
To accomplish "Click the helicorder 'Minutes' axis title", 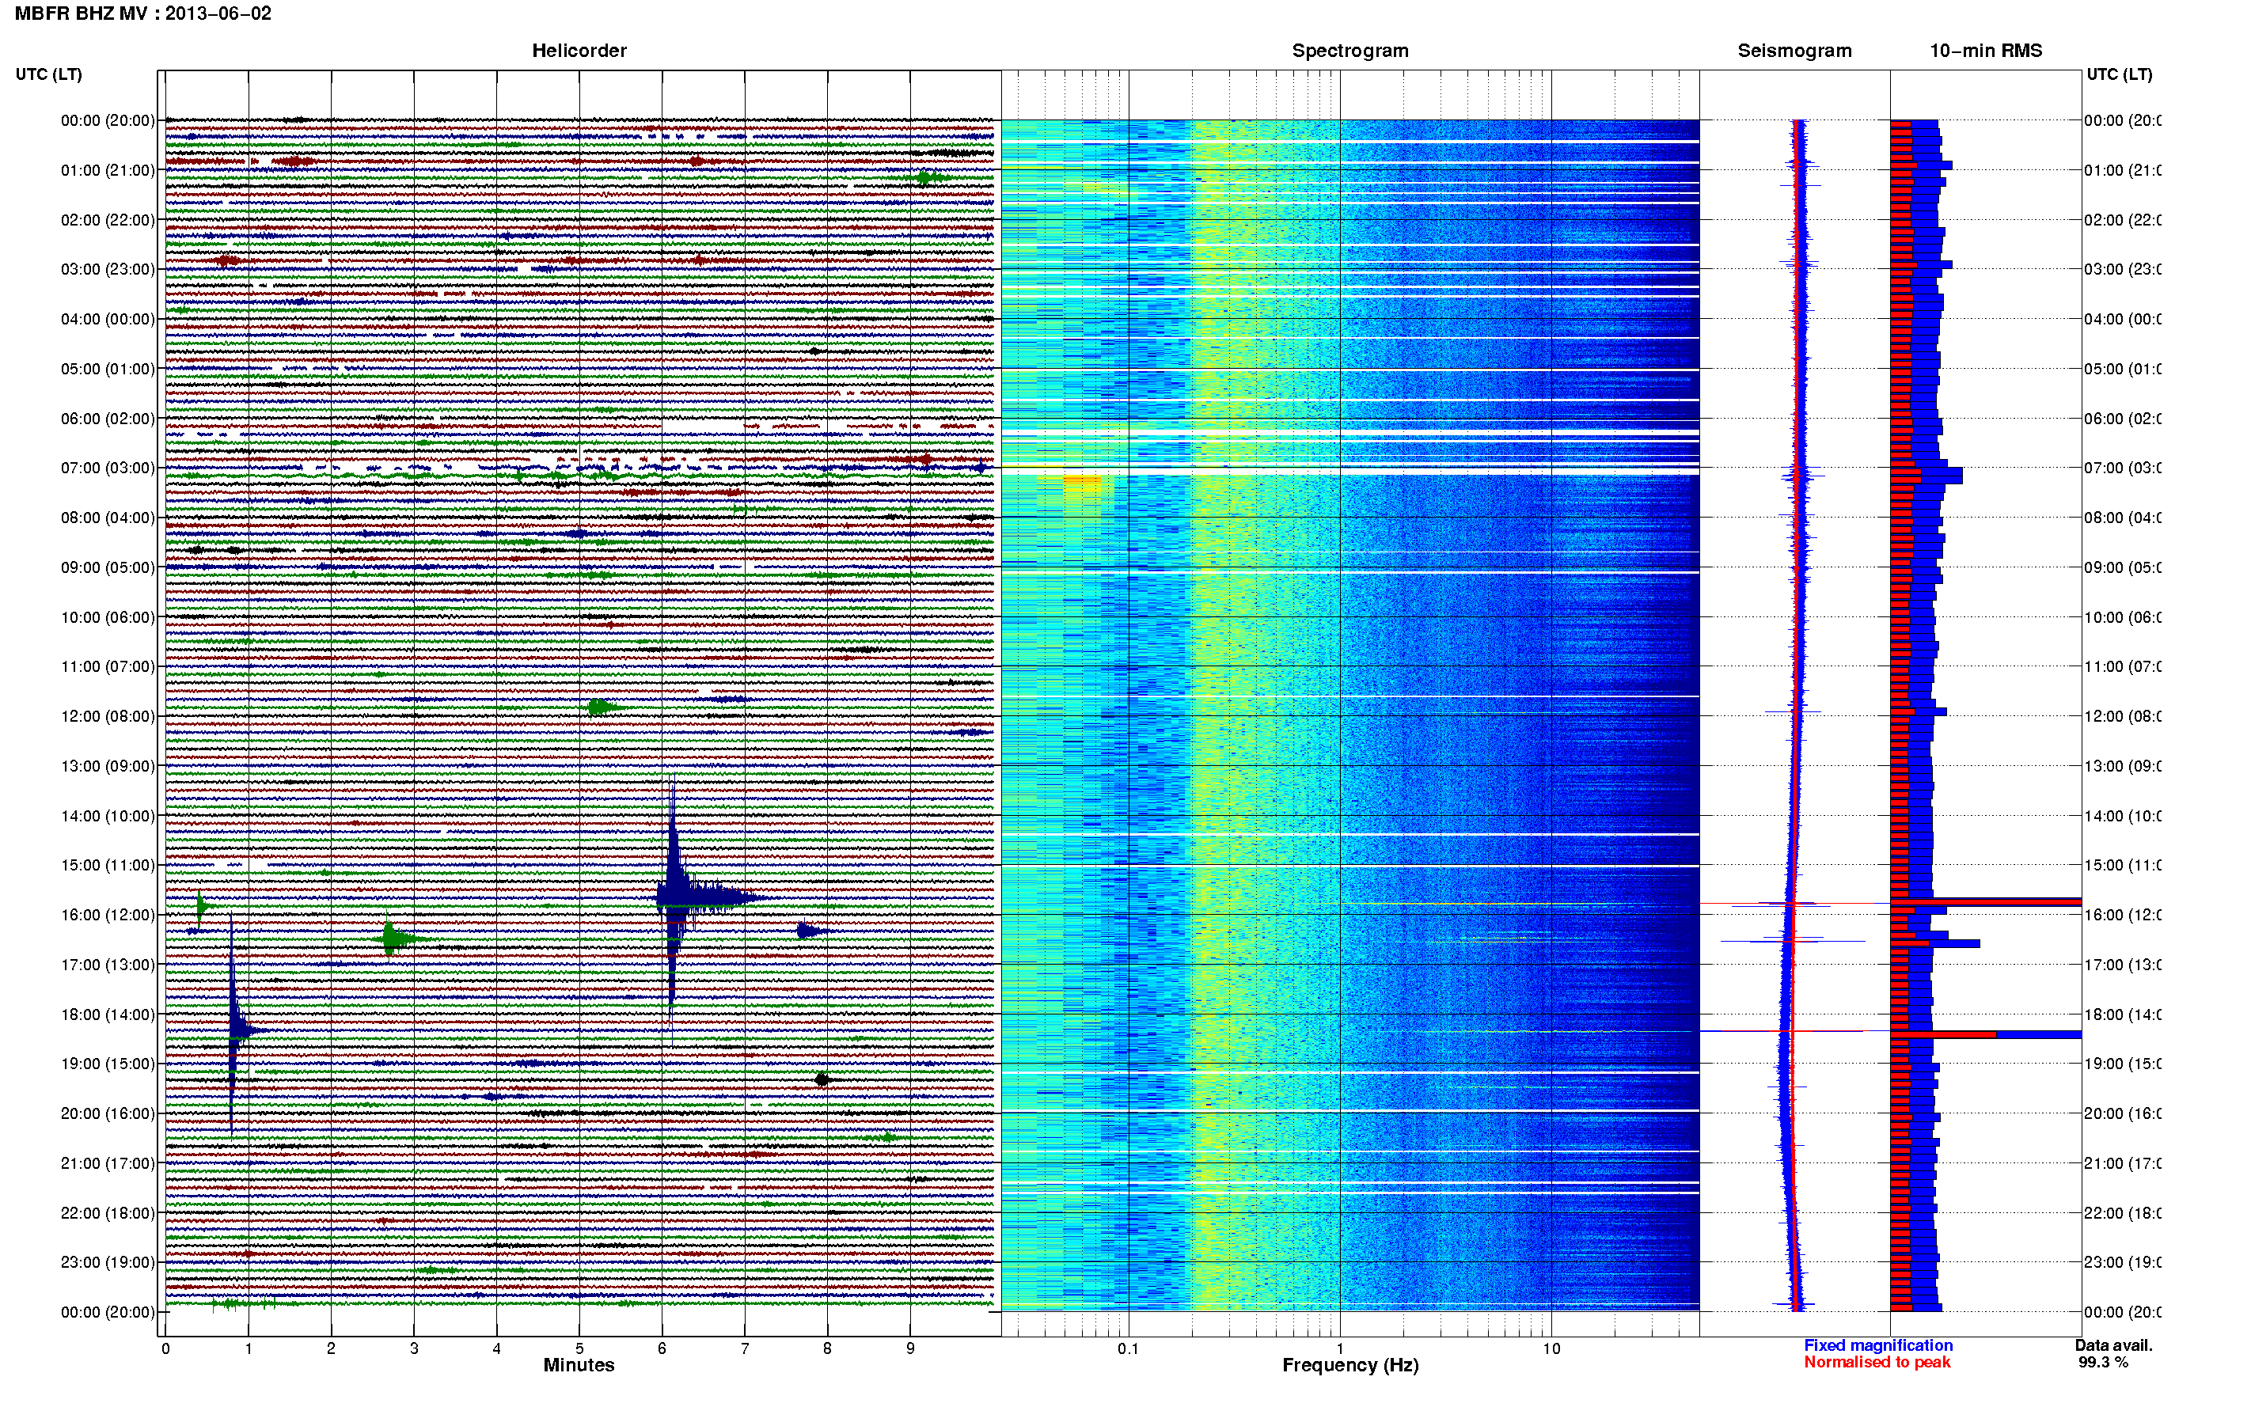I will point(579,1365).
